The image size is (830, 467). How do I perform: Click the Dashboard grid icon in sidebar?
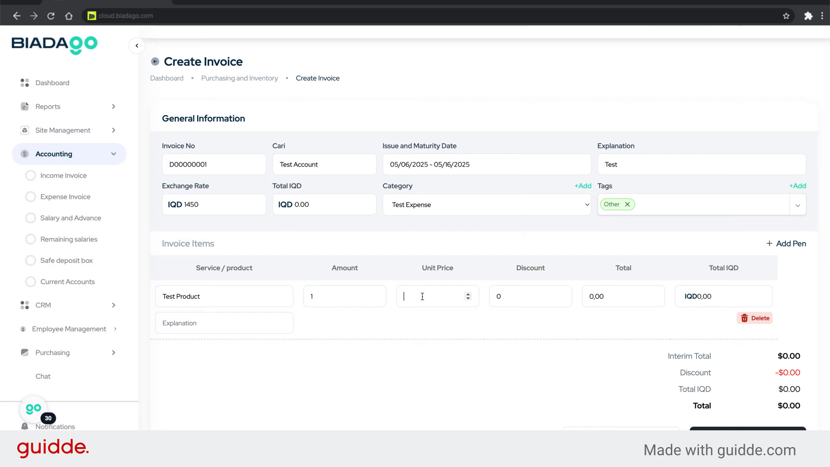25,83
